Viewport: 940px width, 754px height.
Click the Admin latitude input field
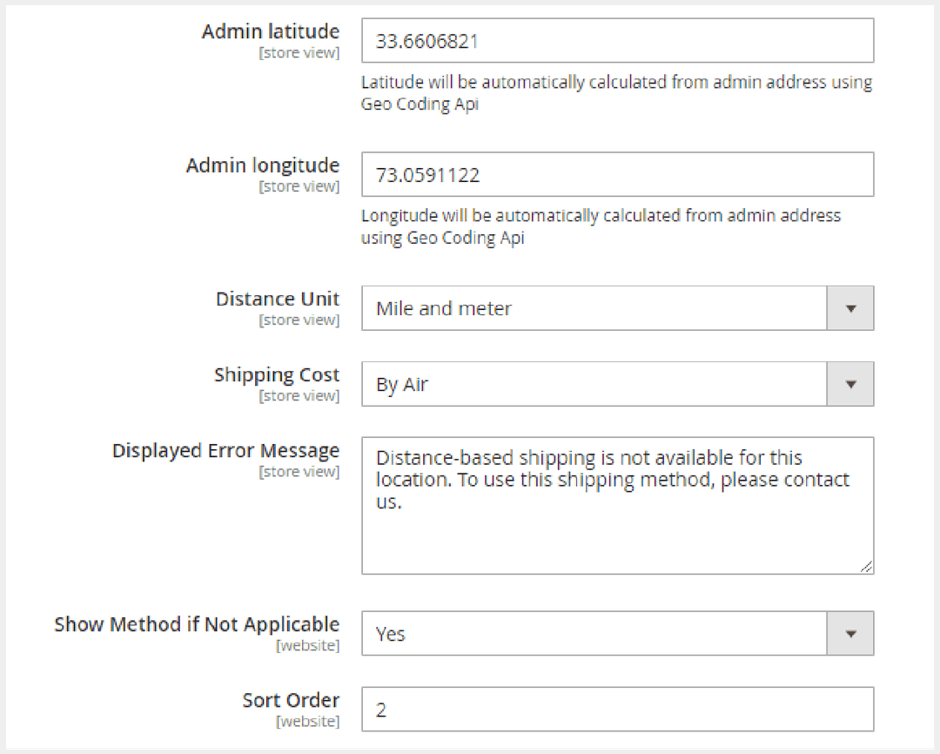point(617,41)
